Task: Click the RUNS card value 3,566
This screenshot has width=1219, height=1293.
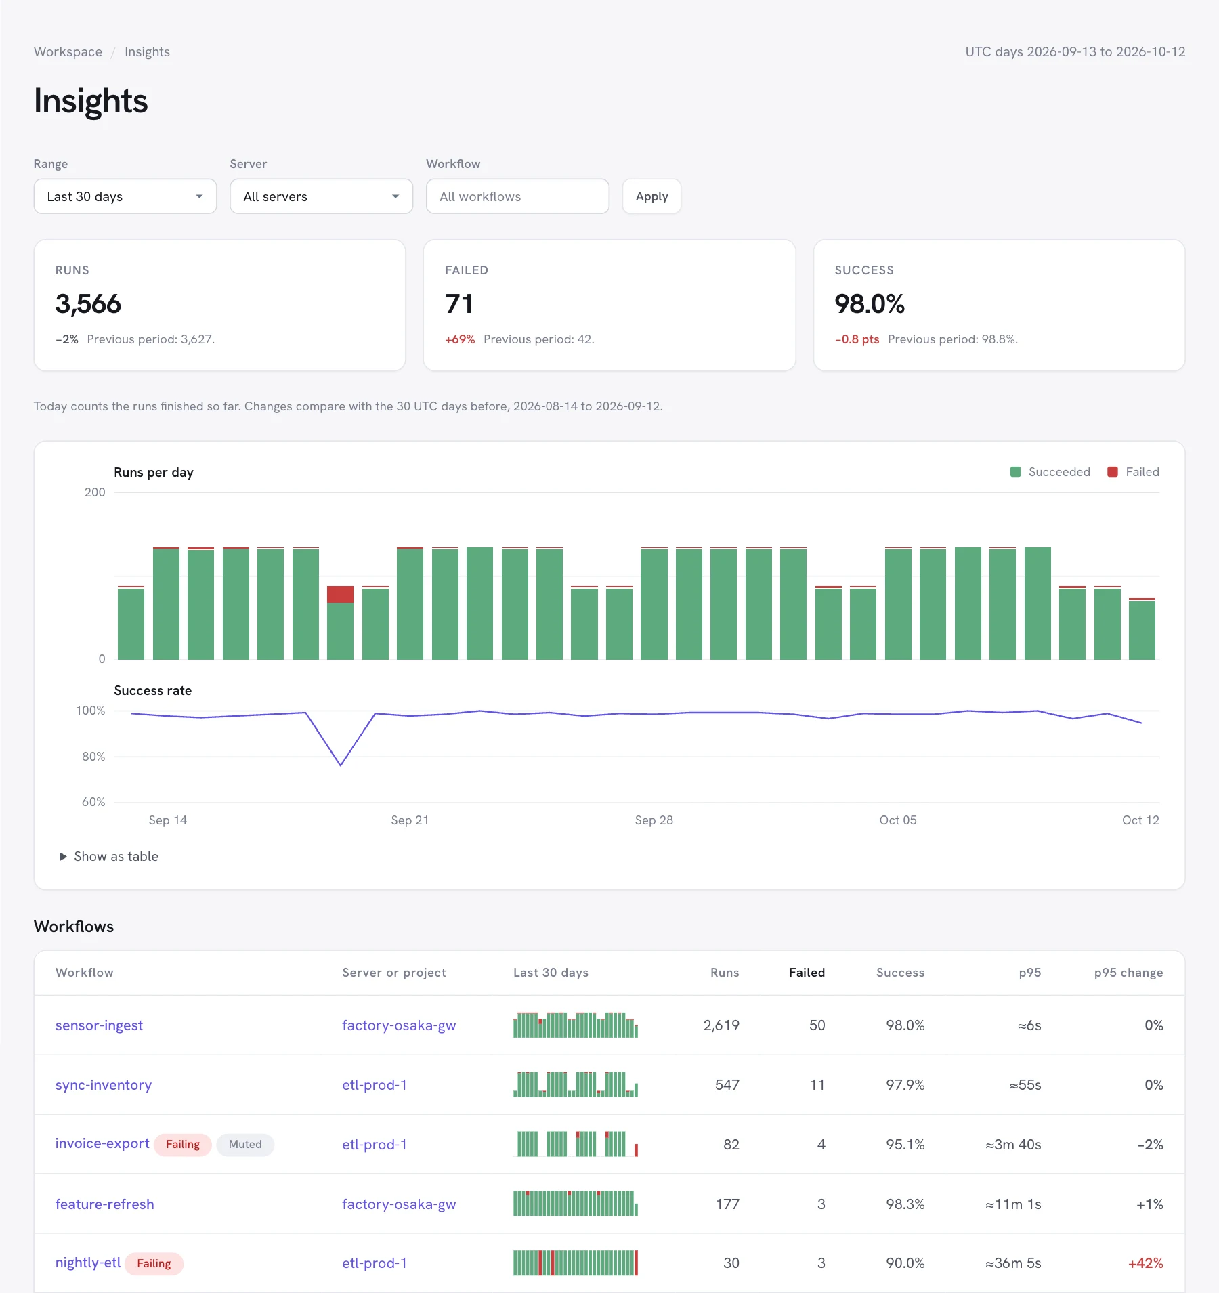Action: point(88,304)
